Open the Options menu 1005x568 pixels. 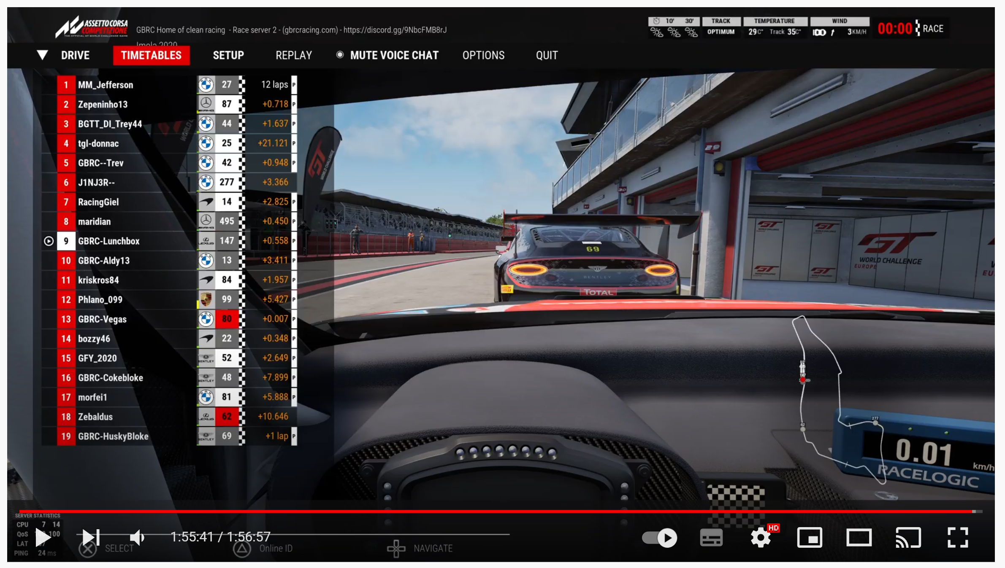[483, 55]
